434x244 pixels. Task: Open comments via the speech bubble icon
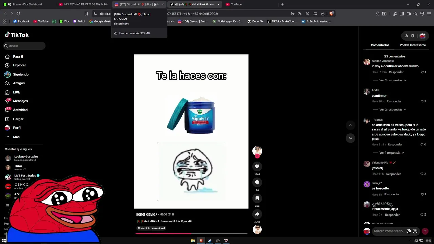point(257,182)
